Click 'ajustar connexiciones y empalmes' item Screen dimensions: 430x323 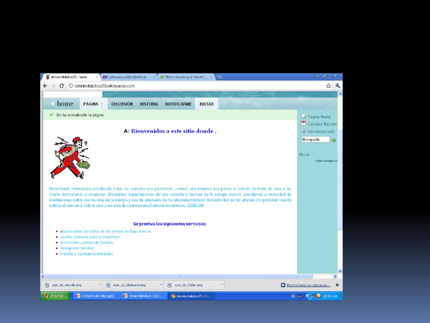click(x=90, y=237)
